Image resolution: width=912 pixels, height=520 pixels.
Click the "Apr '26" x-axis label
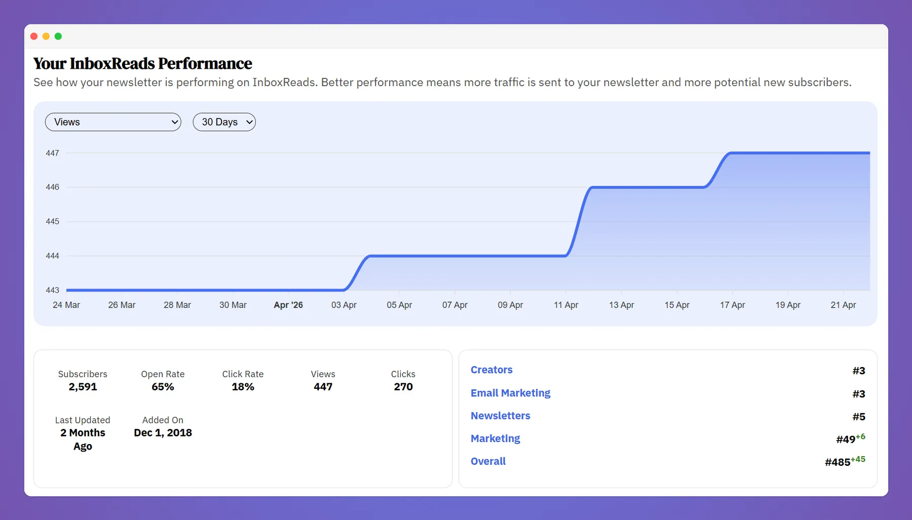(x=288, y=305)
